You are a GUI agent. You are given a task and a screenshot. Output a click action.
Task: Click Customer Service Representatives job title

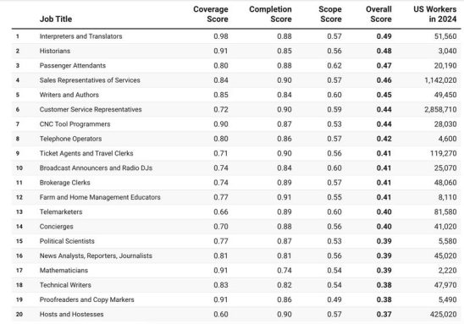[91, 109]
